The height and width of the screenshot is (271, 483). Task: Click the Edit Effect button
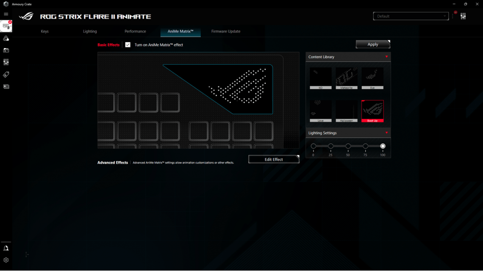point(273,159)
